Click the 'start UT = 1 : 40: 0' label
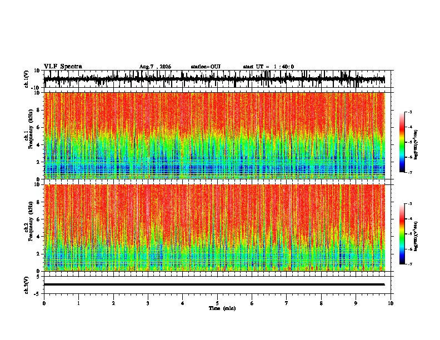Image resolution: width=440 pixels, height=340 pixels. click(x=268, y=67)
